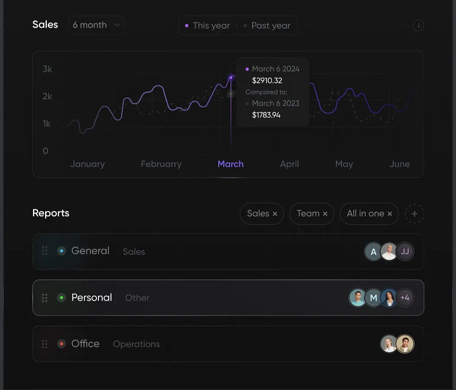Select the blue status dot beside General
The height and width of the screenshot is (390, 456).
click(62, 251)
